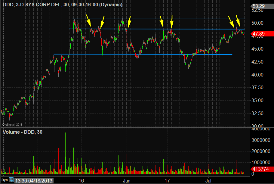Click the DDD, 3-D SYS CORP DEL chart title
The height and width of the screenshot is (184, 274).
(x=63, y=5)
